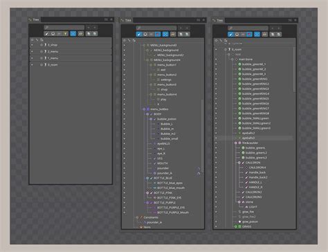Select the pounder_ik bone row under BODY
The height and width of the screenshot is (252, 328).
[x=165, y=173]
